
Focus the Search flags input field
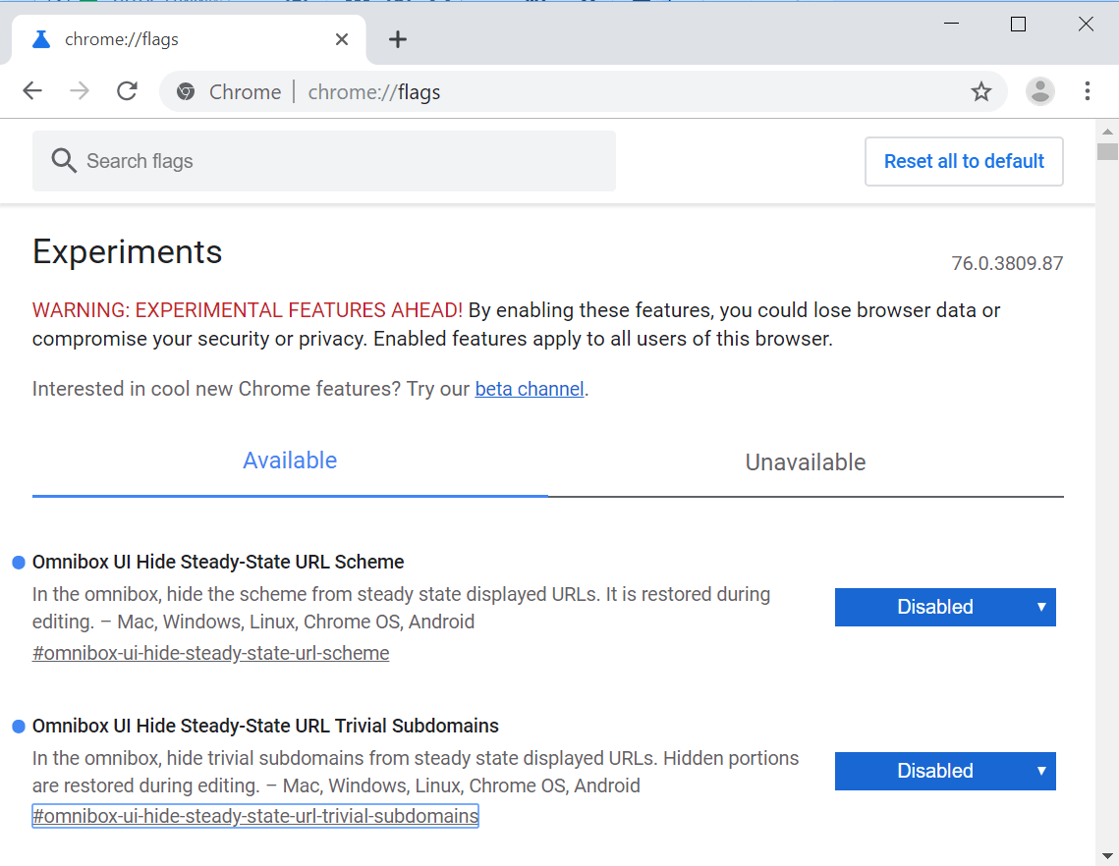click(x=324, y=161)
